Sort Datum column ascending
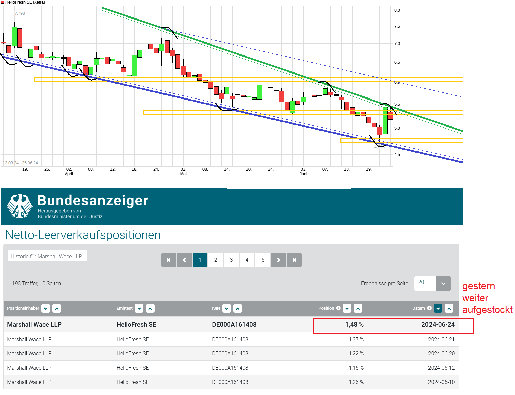The width and height of the screenshot is (515, 395). coord(449,308)
